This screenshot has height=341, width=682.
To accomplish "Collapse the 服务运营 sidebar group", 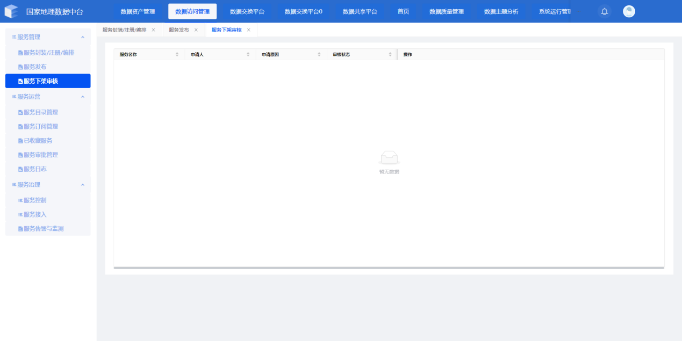I will click(83, 97).
